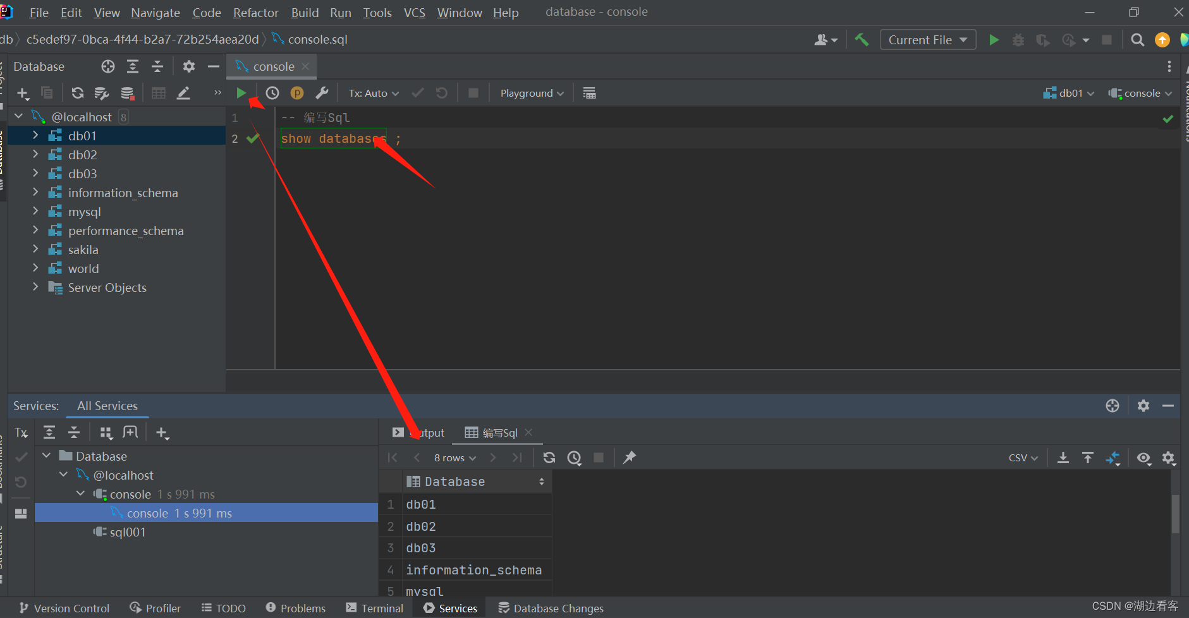Click the in-editor results table icon

[x=589, y=93]
